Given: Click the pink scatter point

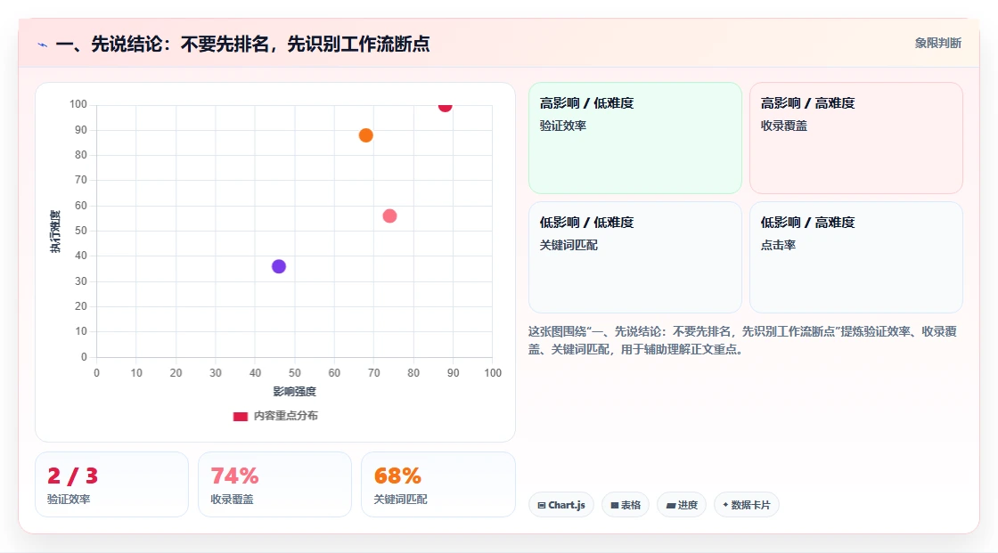Looking at the screenshot, I should coord(389,216).
